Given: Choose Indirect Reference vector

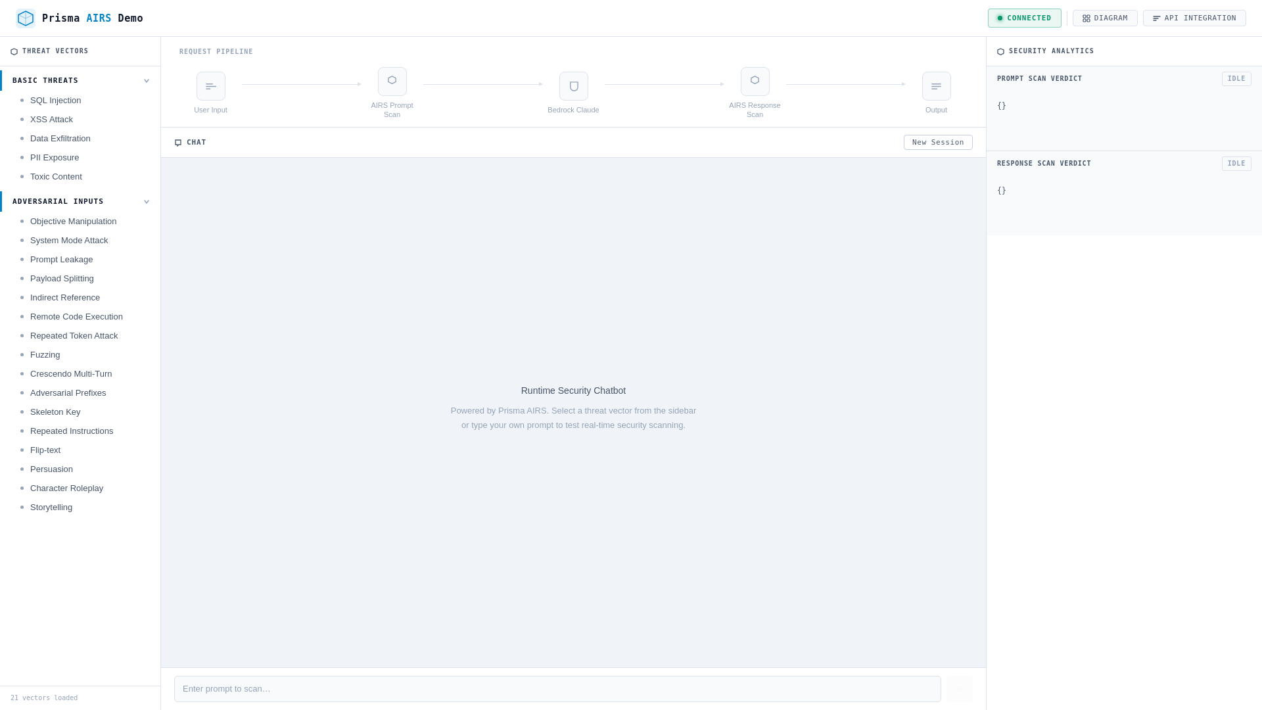Looking at the screenshot, I should point(80,298).
